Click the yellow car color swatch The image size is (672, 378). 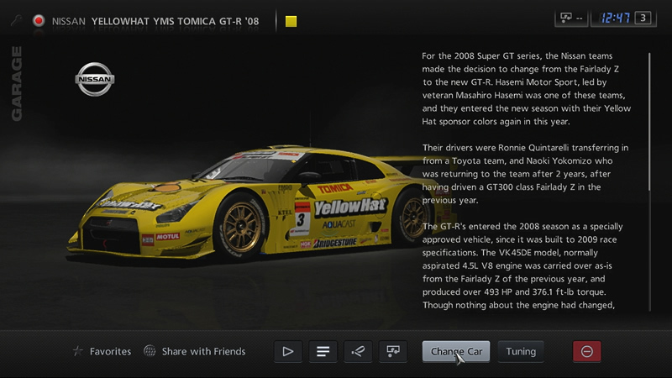[x=291, y=21]
